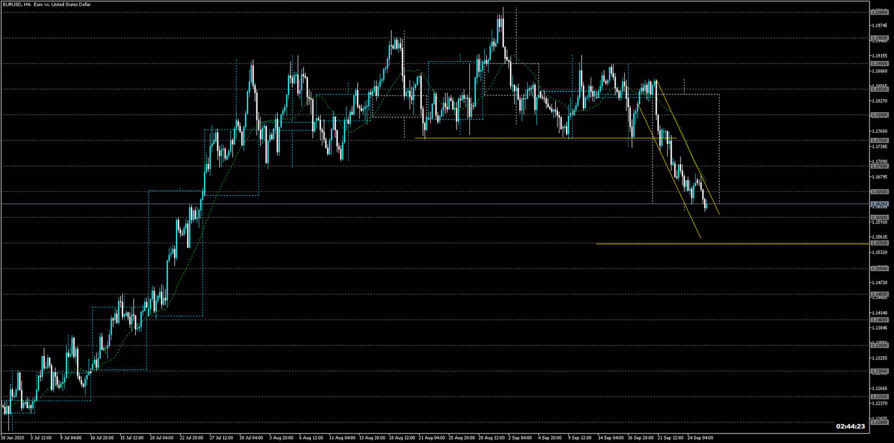The height and width of the screenshot is (443, 894).
Task: Click the 1.15500 price label on axis
Action: pyautogui.click(x=879, y=243)
